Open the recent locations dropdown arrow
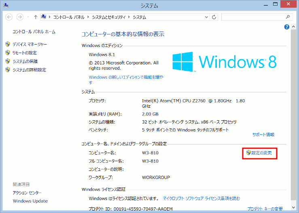299x213 pixels. 28,17
